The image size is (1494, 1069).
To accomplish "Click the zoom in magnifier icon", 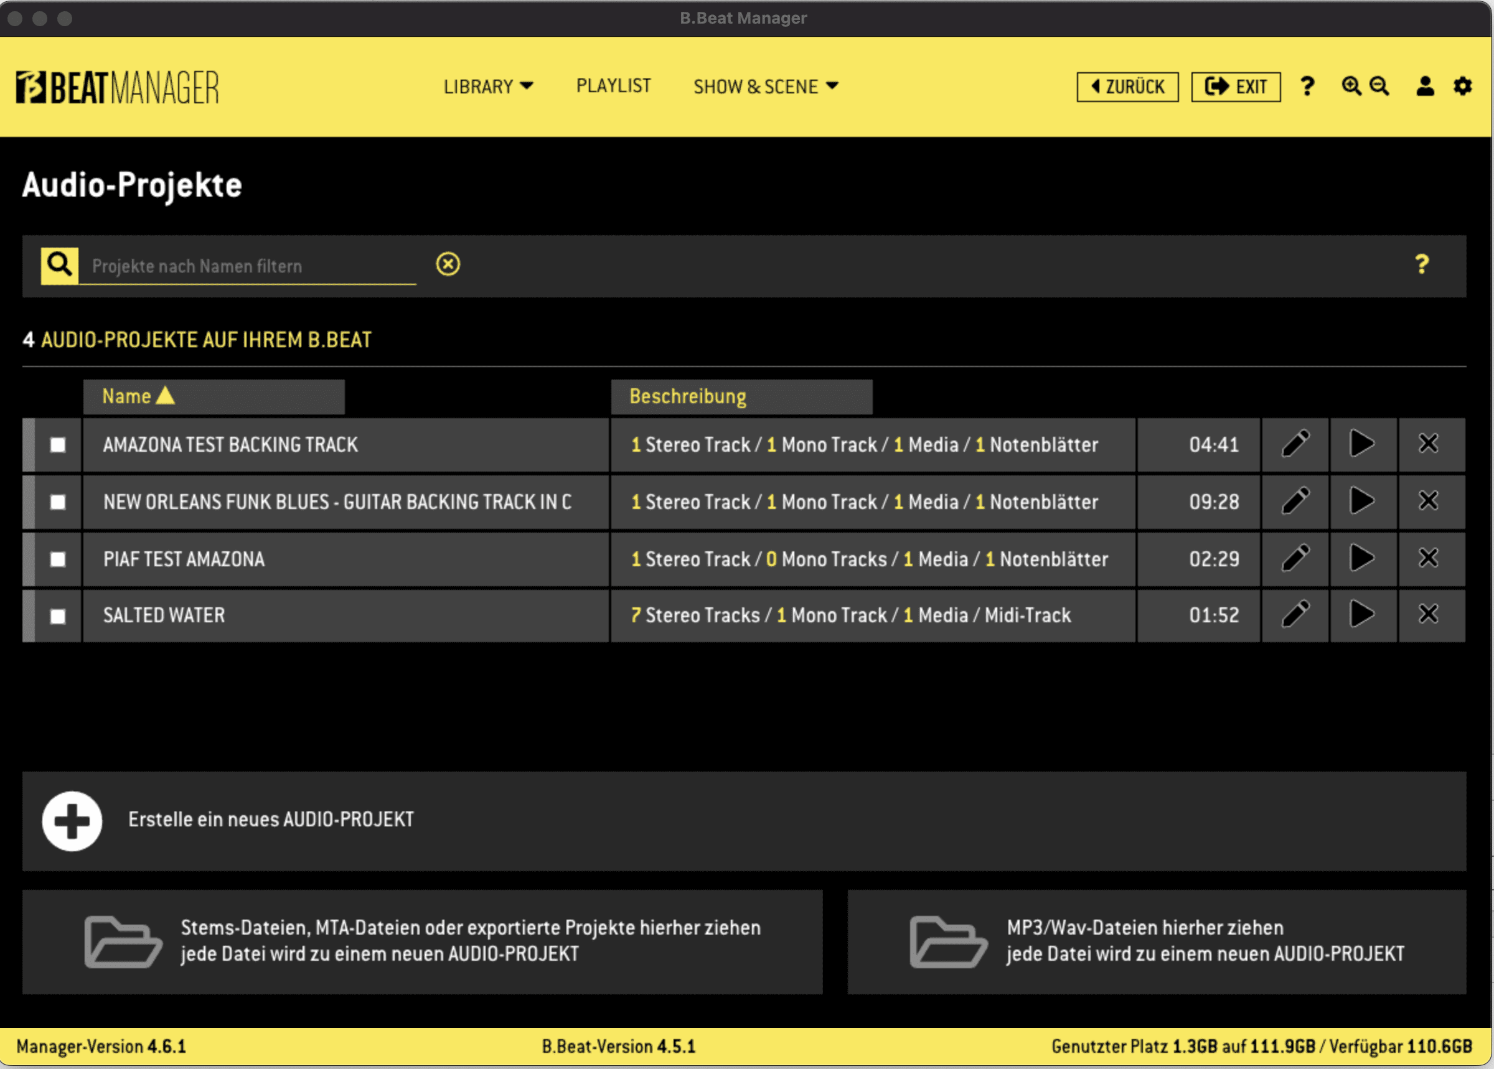I will [1351, 86].
